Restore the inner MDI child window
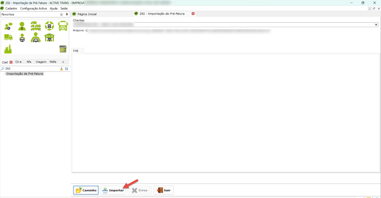Screen dimensions: 381x198 point(374,9)
